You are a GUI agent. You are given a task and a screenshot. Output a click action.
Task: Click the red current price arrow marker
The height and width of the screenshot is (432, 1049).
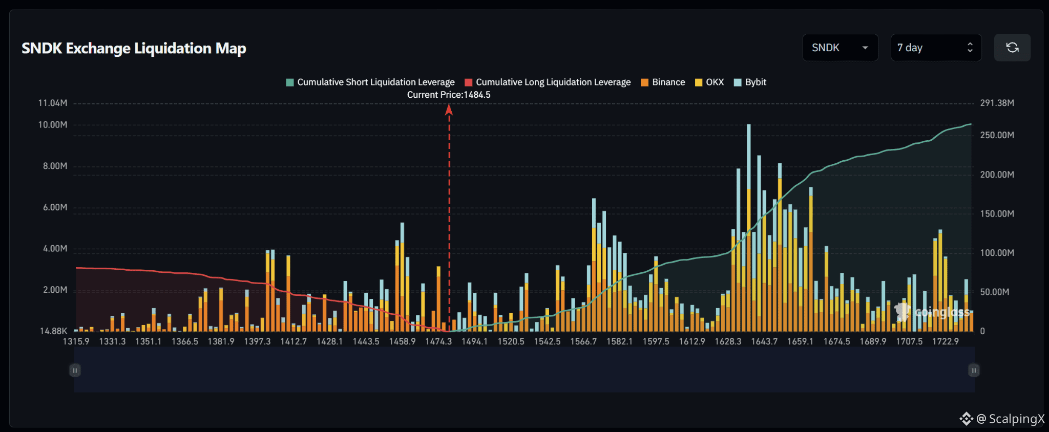pos(449,109)
